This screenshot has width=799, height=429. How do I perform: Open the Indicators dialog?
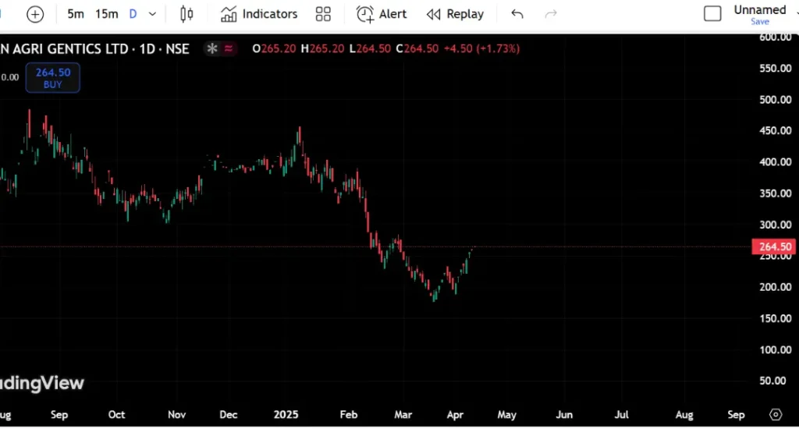(x=259, y=14)
